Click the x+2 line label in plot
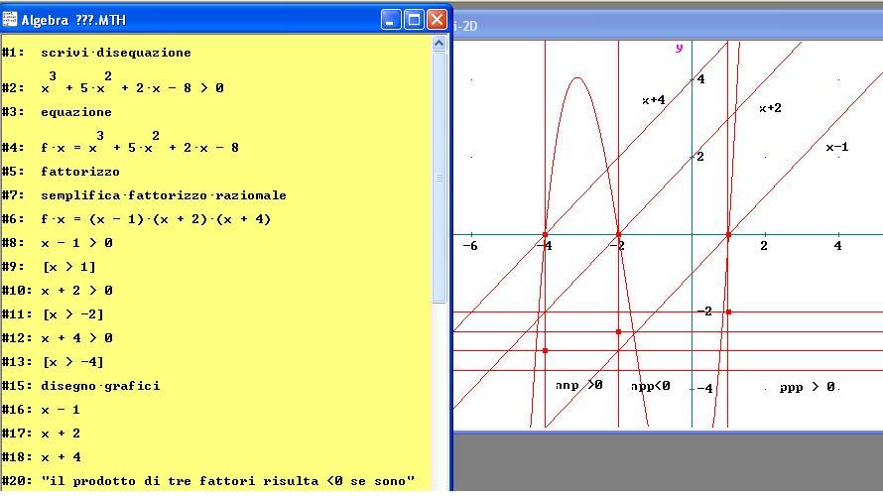The height and width of the screenshot is (496, 883). pos(770,108)
